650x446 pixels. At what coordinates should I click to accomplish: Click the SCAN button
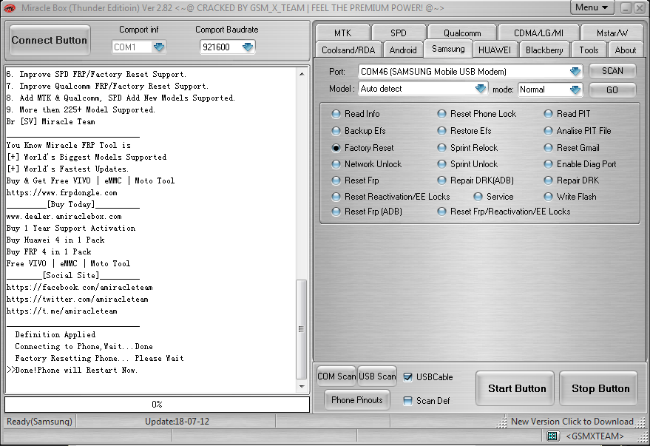[612, 71]
